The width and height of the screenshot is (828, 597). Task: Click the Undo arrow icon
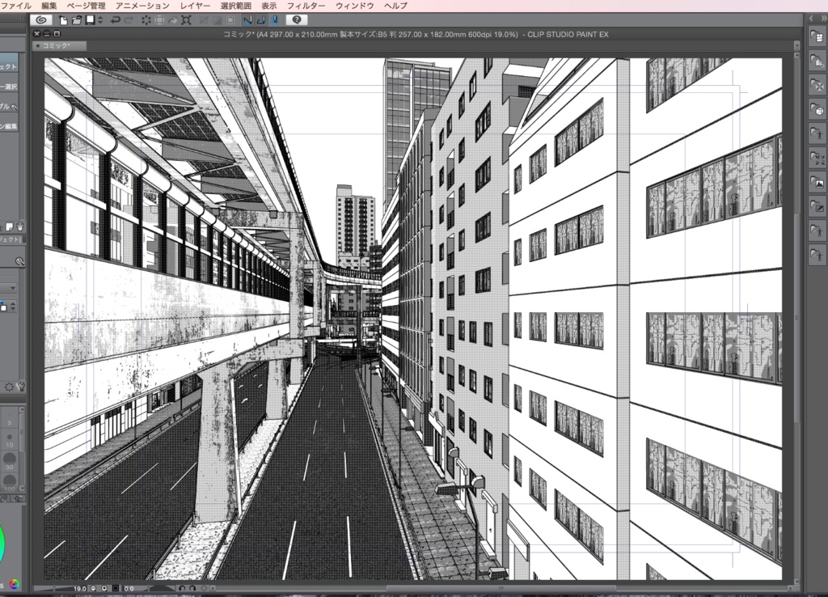point(116,20)
